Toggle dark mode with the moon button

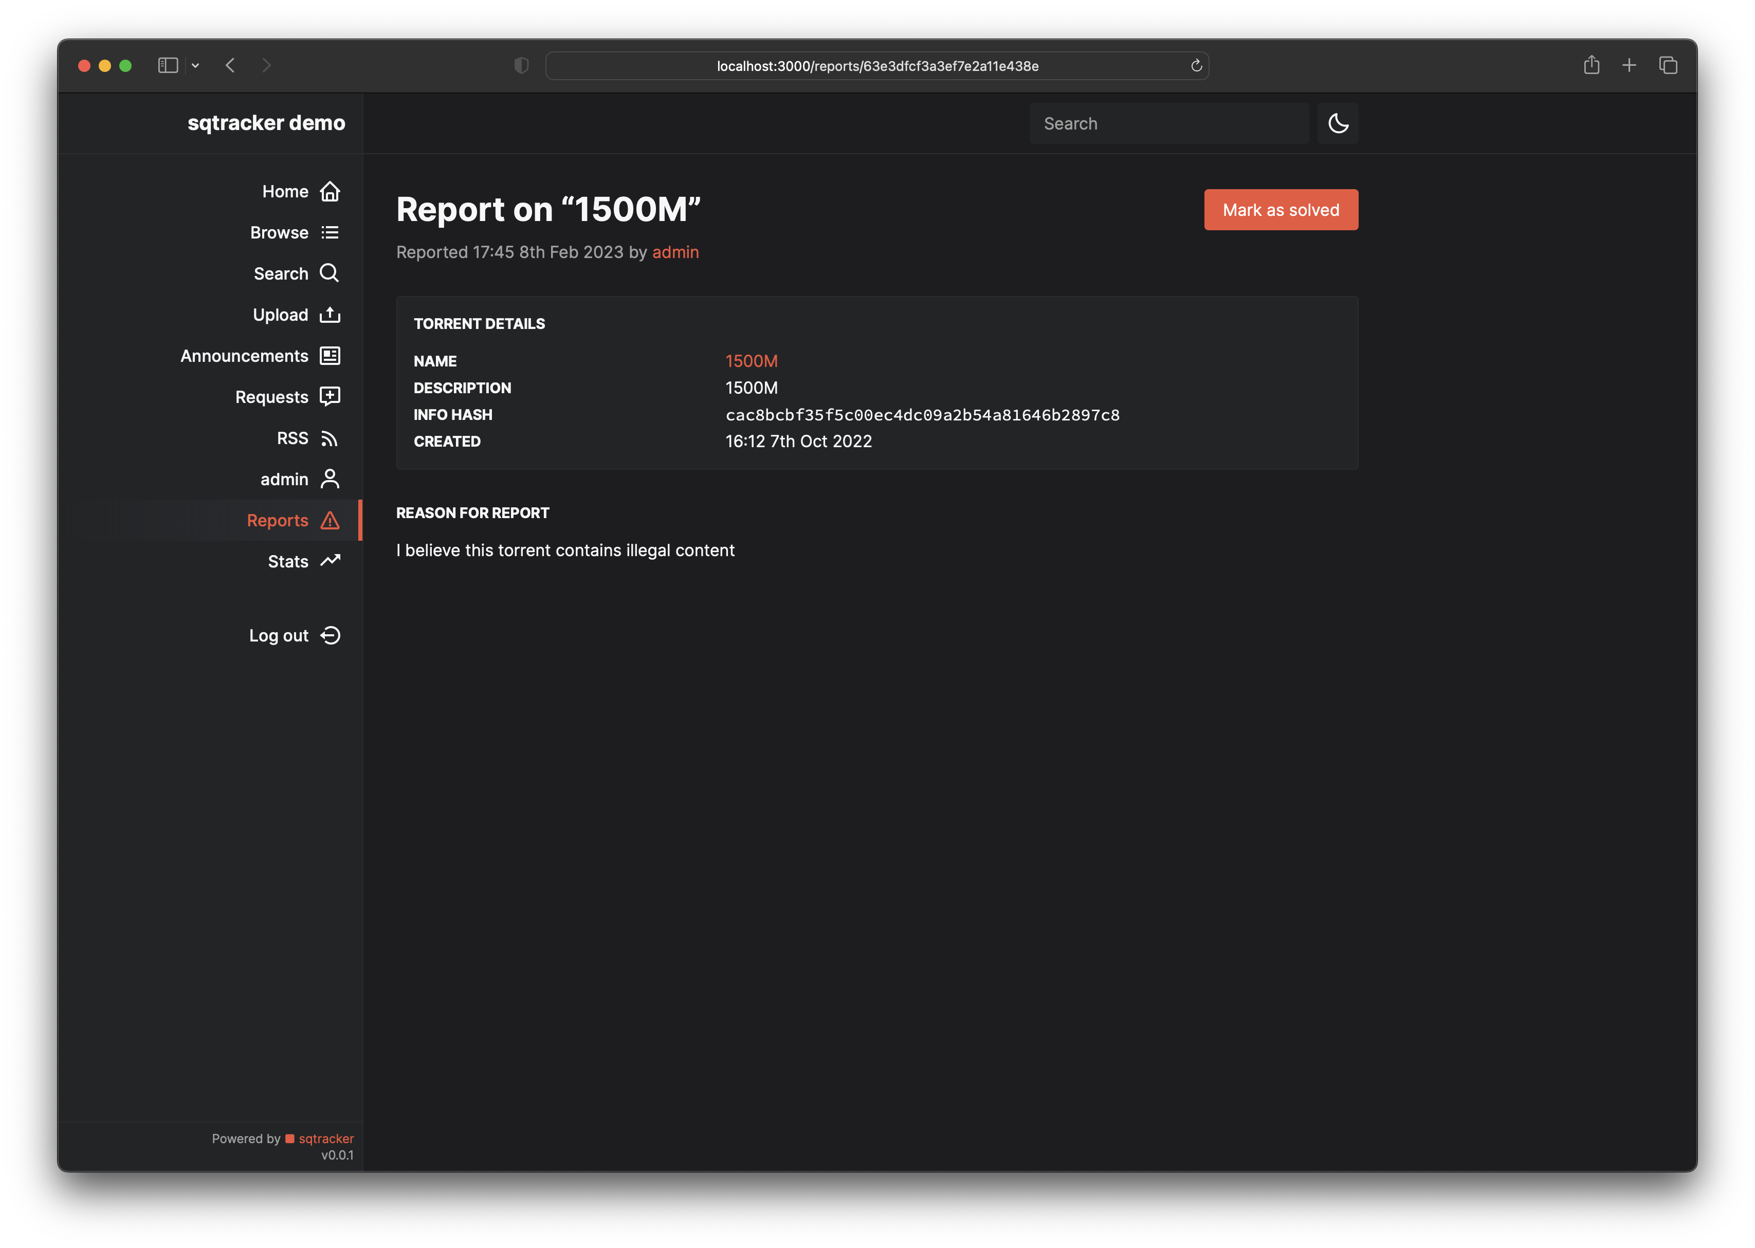[1338, 124]
